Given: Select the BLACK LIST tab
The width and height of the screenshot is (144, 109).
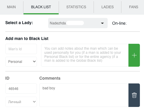Looking at the screenshot, I should [x=41, y=7].
